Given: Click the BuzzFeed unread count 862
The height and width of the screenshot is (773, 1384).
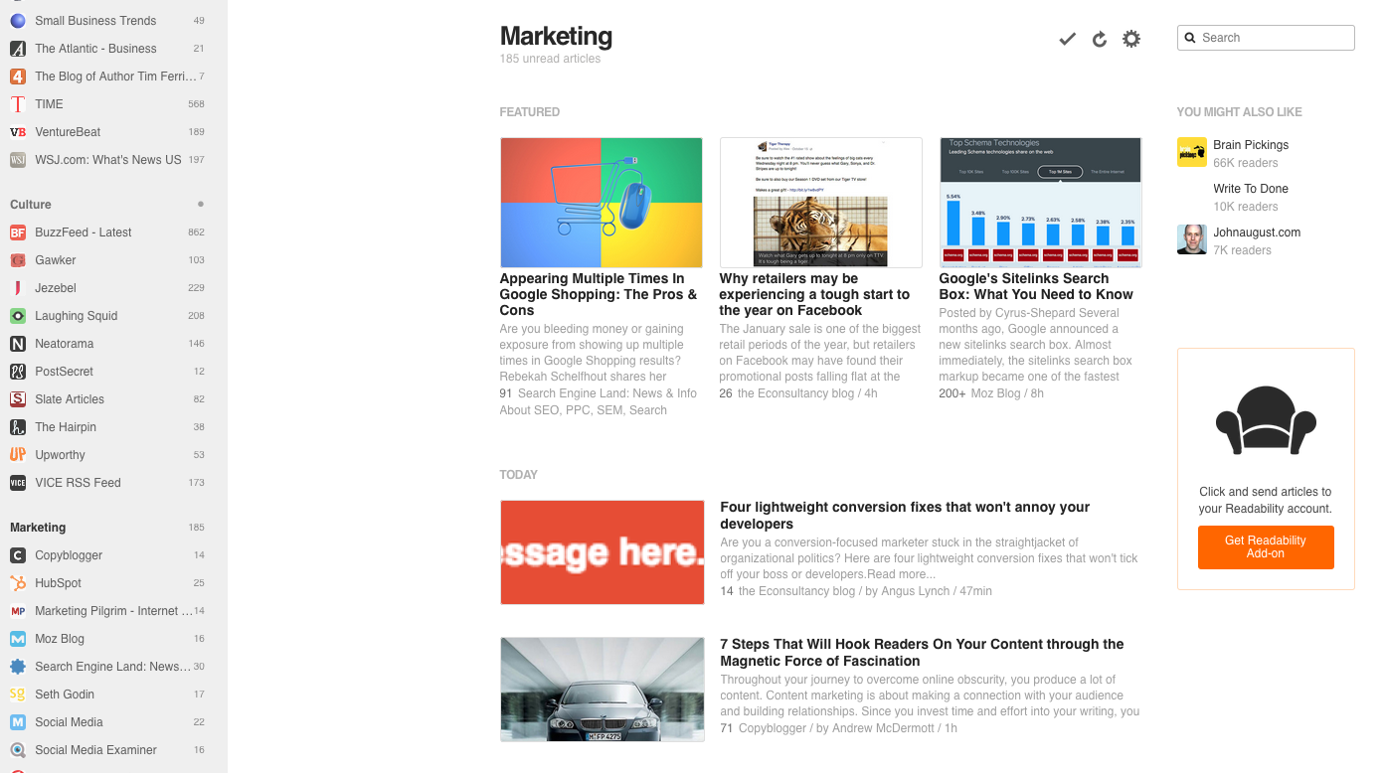Looking at the screenshot, I should pos(196,232).
